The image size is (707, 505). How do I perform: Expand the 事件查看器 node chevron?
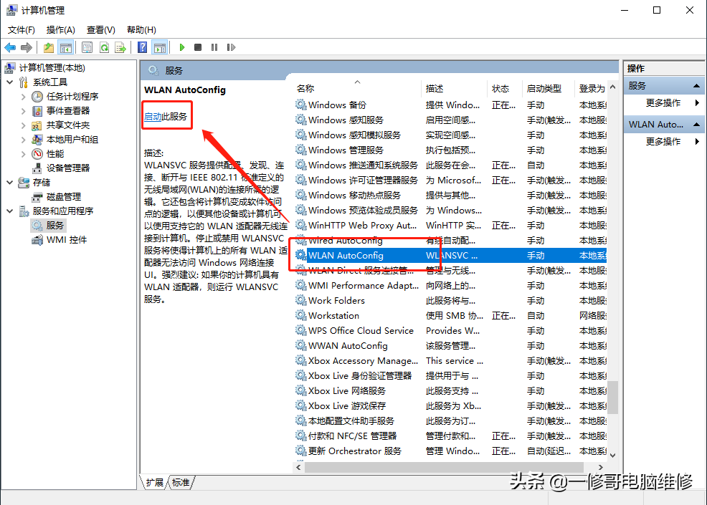tap(24, 111)
